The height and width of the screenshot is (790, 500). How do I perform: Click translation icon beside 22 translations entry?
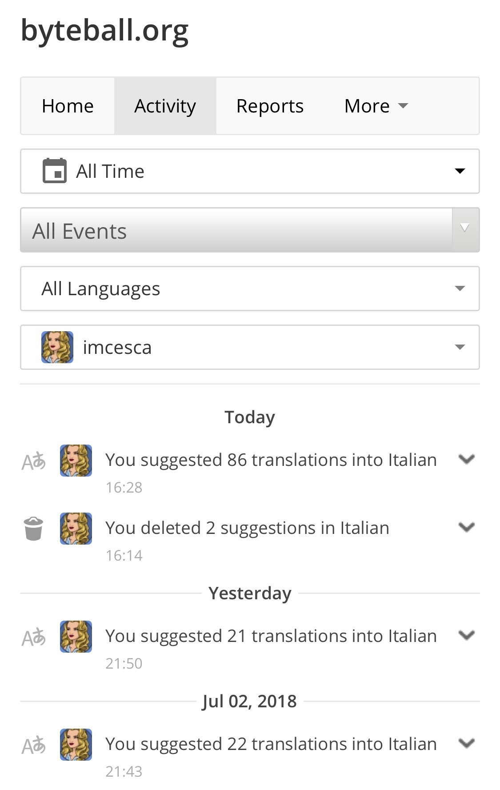(x=34, y=746)
